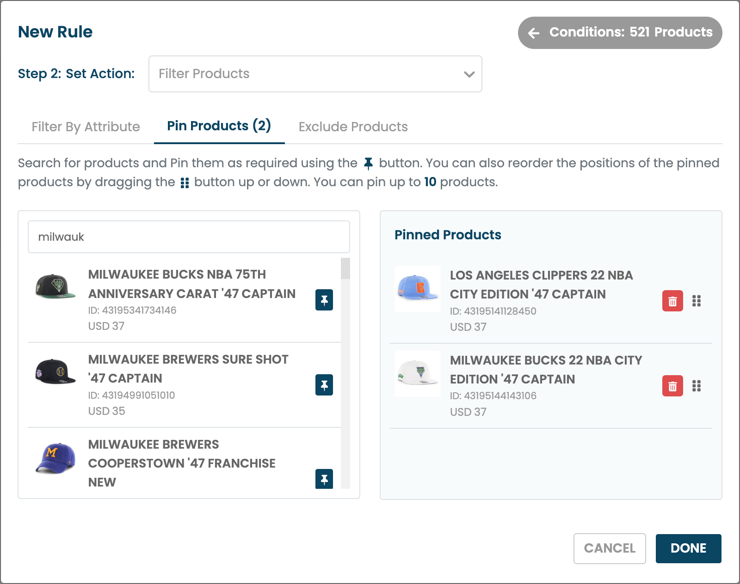Screen dimensions: 740x584
Task: Click the Los Angeles Clippers 22 NBA title
Action: tap(542, 285)
